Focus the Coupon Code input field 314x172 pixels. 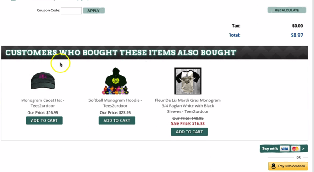(x=71, y=11)
